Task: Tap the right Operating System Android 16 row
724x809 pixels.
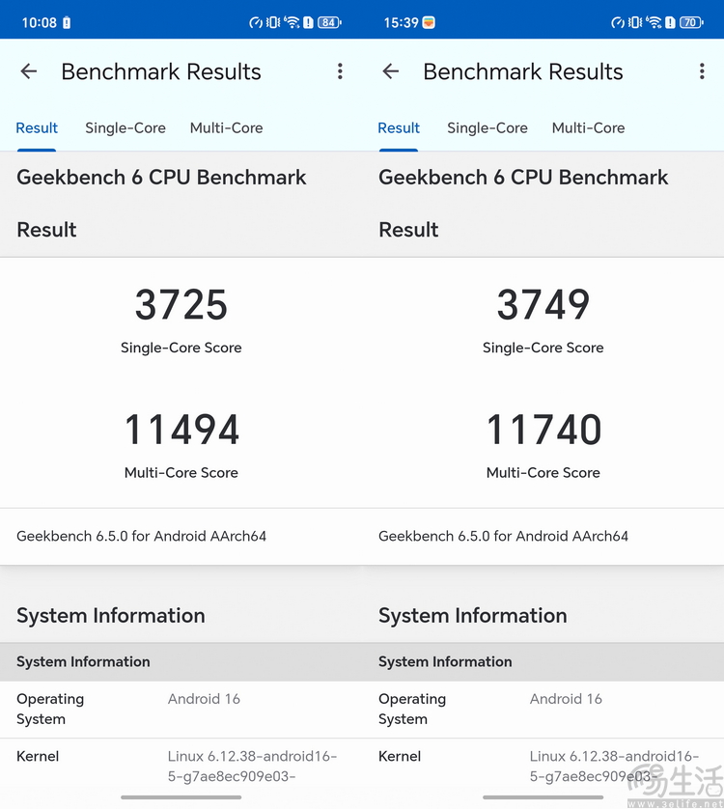Action: coord(543,709)
